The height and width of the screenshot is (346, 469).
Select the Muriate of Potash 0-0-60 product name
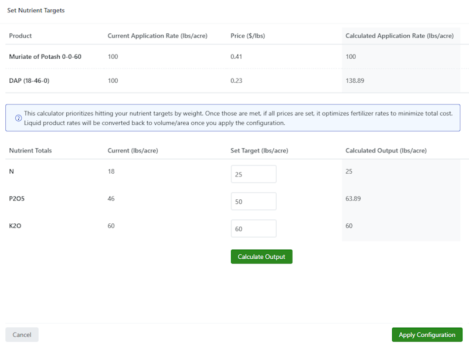tap(45, 57)
